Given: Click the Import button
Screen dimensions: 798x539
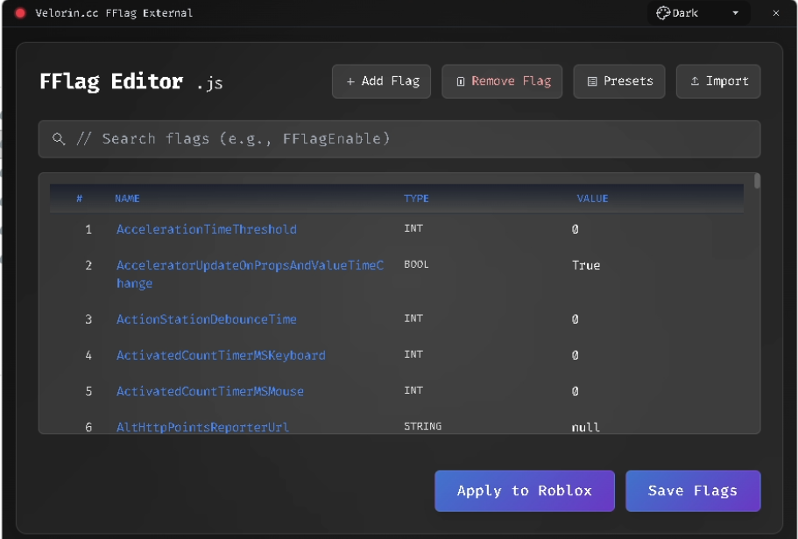Looking at the screenshot, I should (718, 81).
